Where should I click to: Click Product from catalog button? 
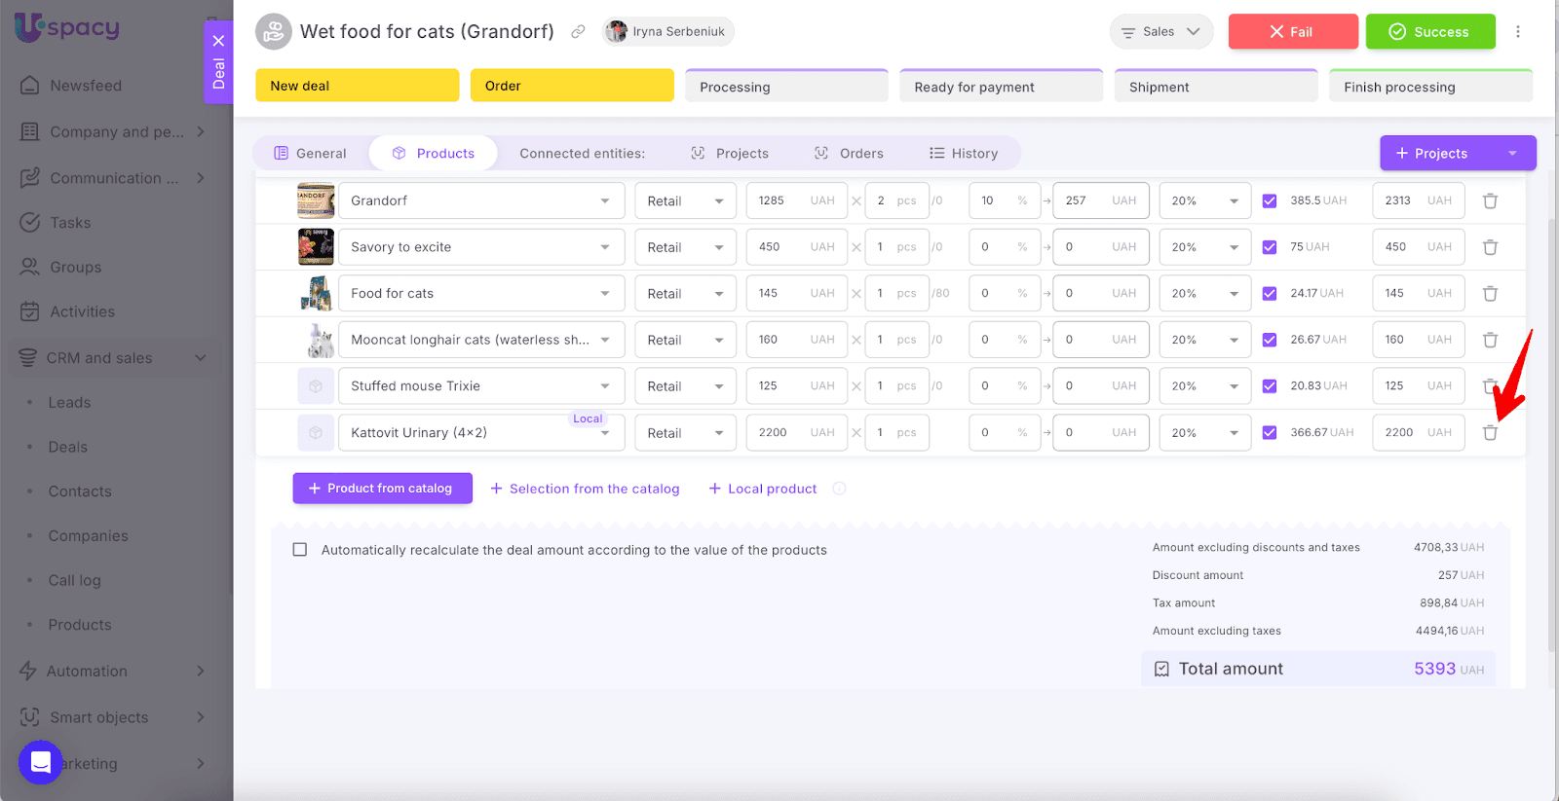click(382, 489)
